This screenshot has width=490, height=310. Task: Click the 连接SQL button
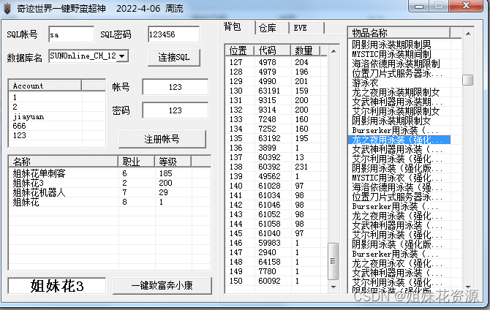pos(173,57)
